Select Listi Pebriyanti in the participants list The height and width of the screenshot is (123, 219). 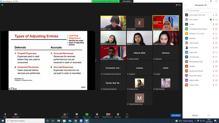click(x=201, y=57)
